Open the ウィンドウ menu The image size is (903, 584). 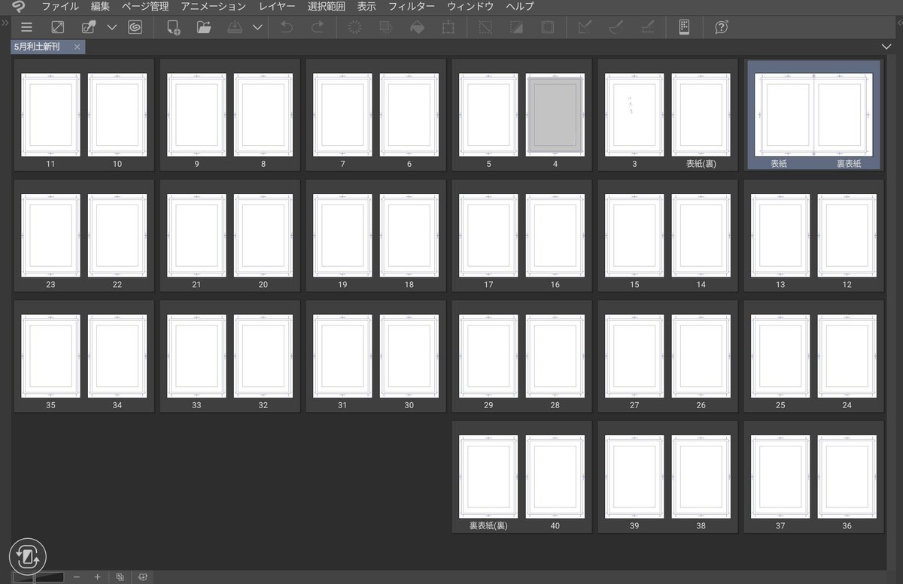470,6
